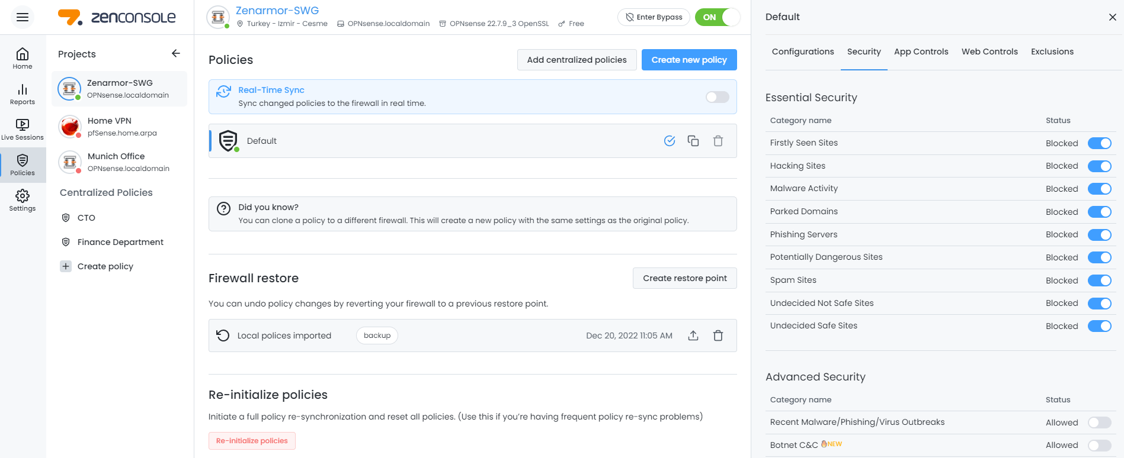Switch to Configurations tab
Image resolution: width=1124 pixels, height=458 pixels.
click(x=803, y=51)
